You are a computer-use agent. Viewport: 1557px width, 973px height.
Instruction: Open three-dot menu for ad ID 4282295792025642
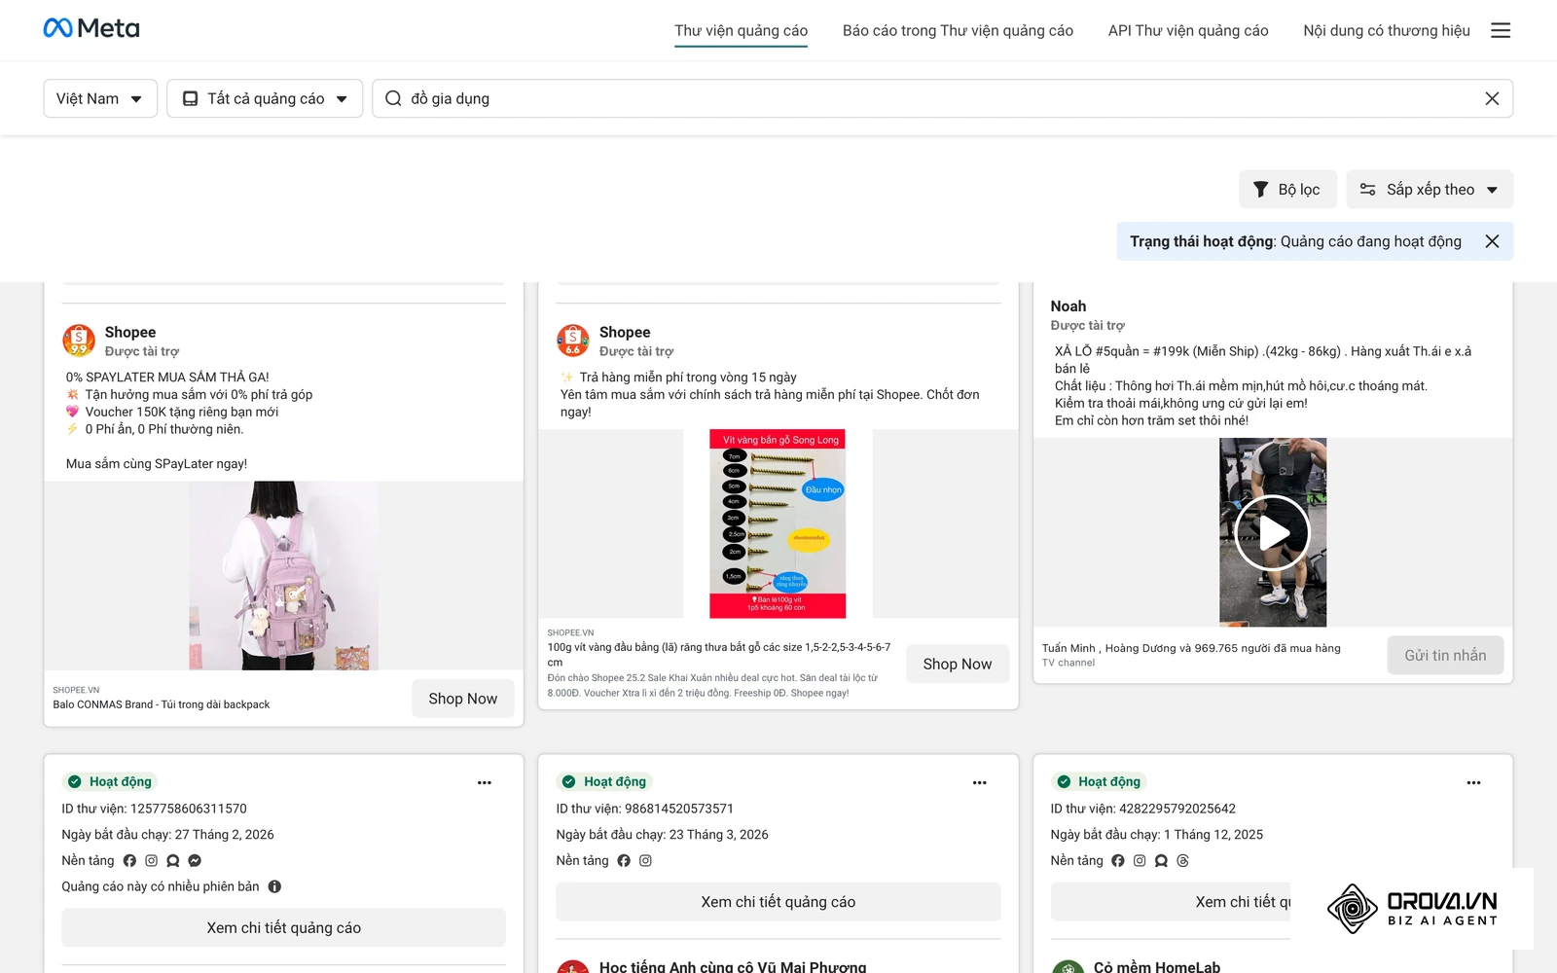[1473, 782]
